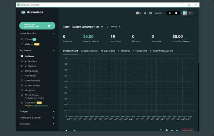Collapse the My Account section
Viewport: 214px width, 136px height.
pos(53,50)
